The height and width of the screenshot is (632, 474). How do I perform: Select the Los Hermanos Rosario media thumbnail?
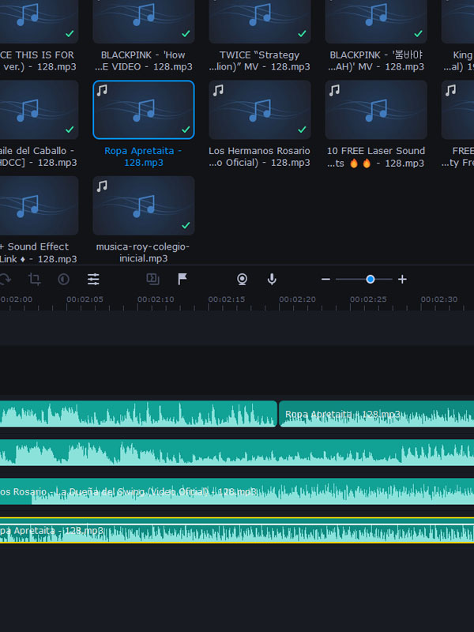click(x=259, y=109)
